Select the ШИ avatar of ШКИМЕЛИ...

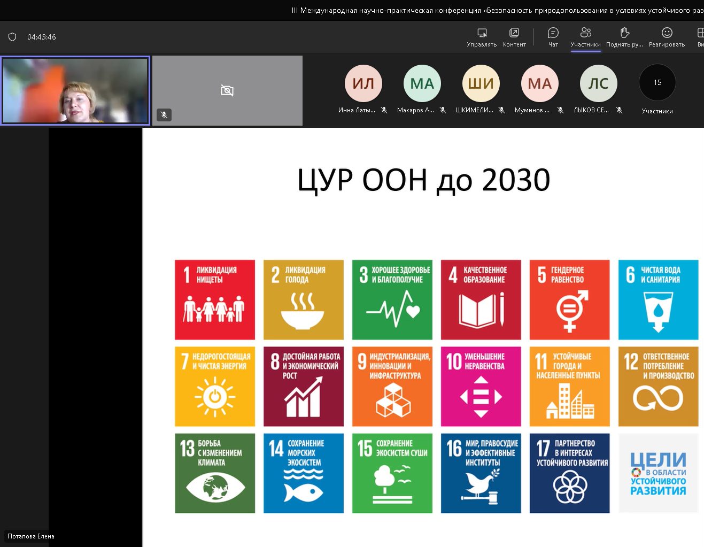point(481,83)
